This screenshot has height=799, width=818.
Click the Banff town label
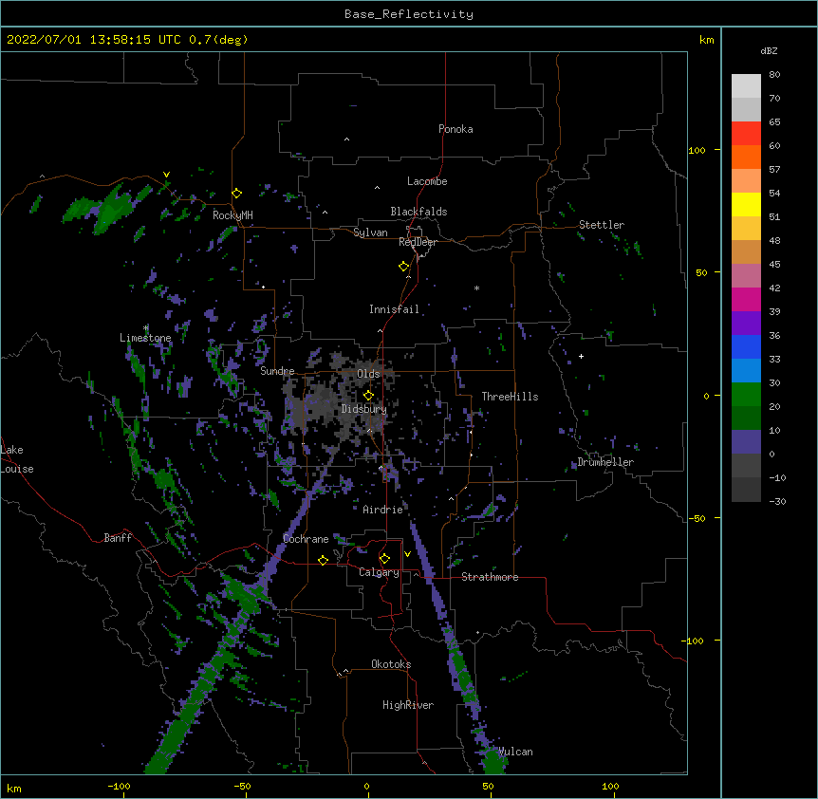tap(118, 538)
